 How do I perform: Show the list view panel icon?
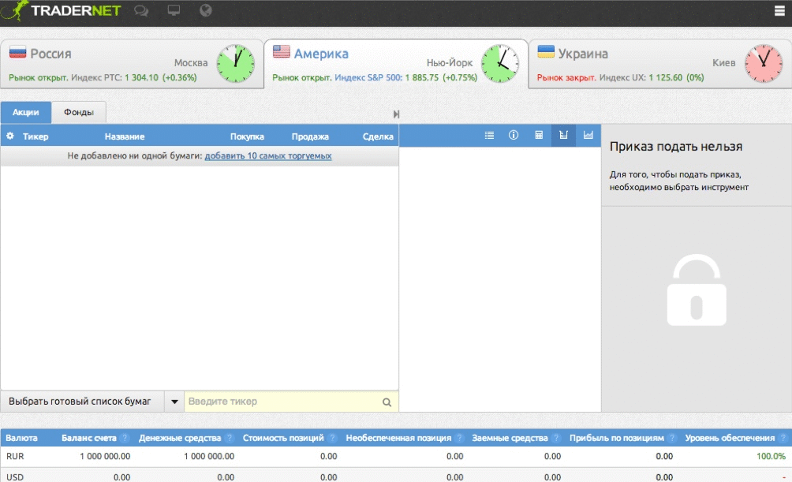coord(489,136)
